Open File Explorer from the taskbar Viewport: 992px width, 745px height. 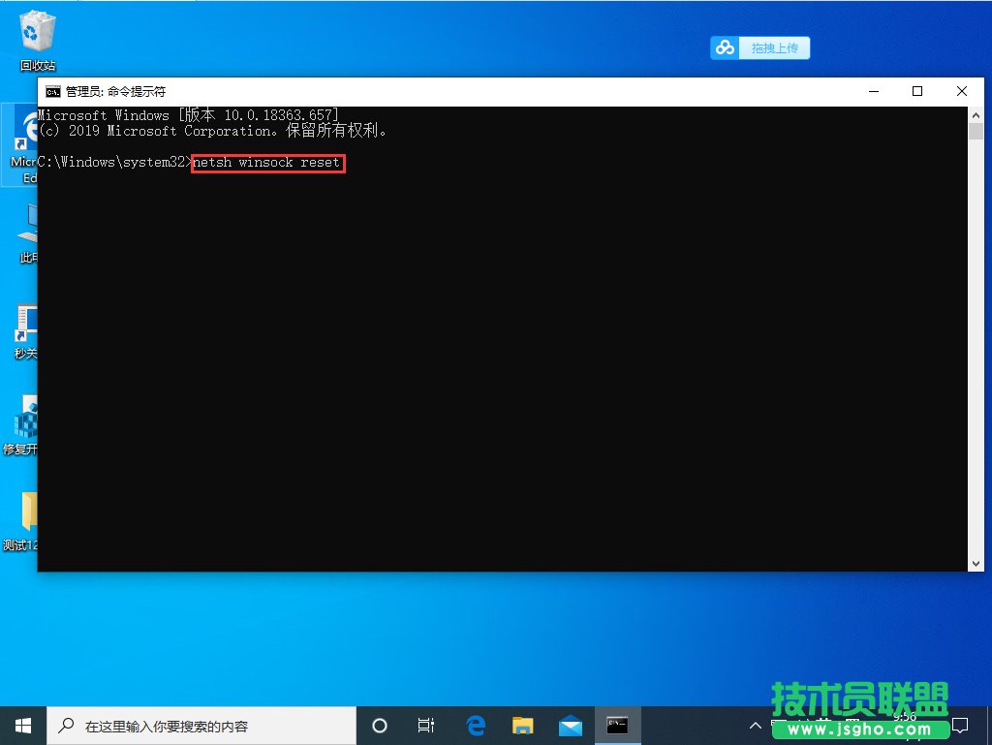(523, 725)
